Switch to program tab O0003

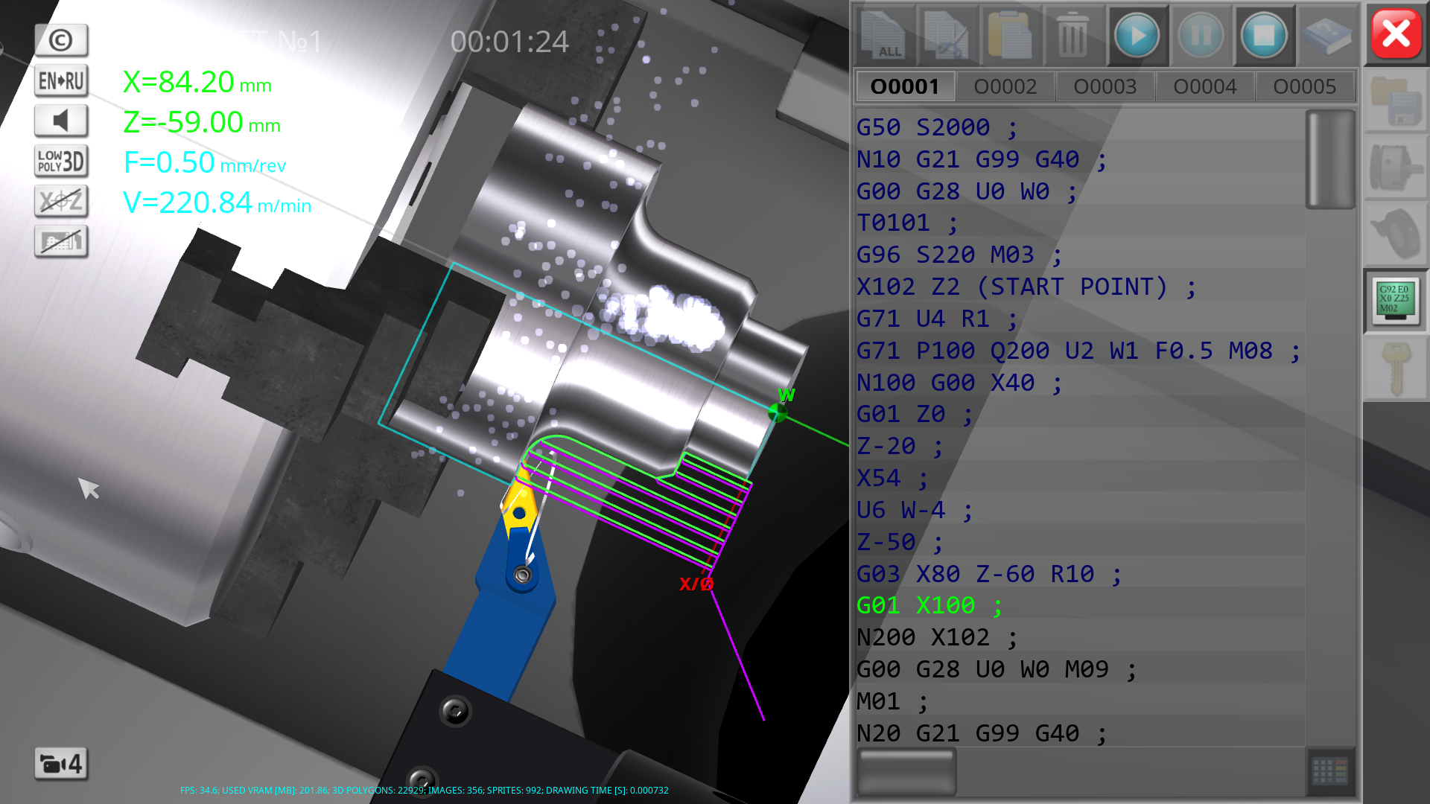point(1105,86)
